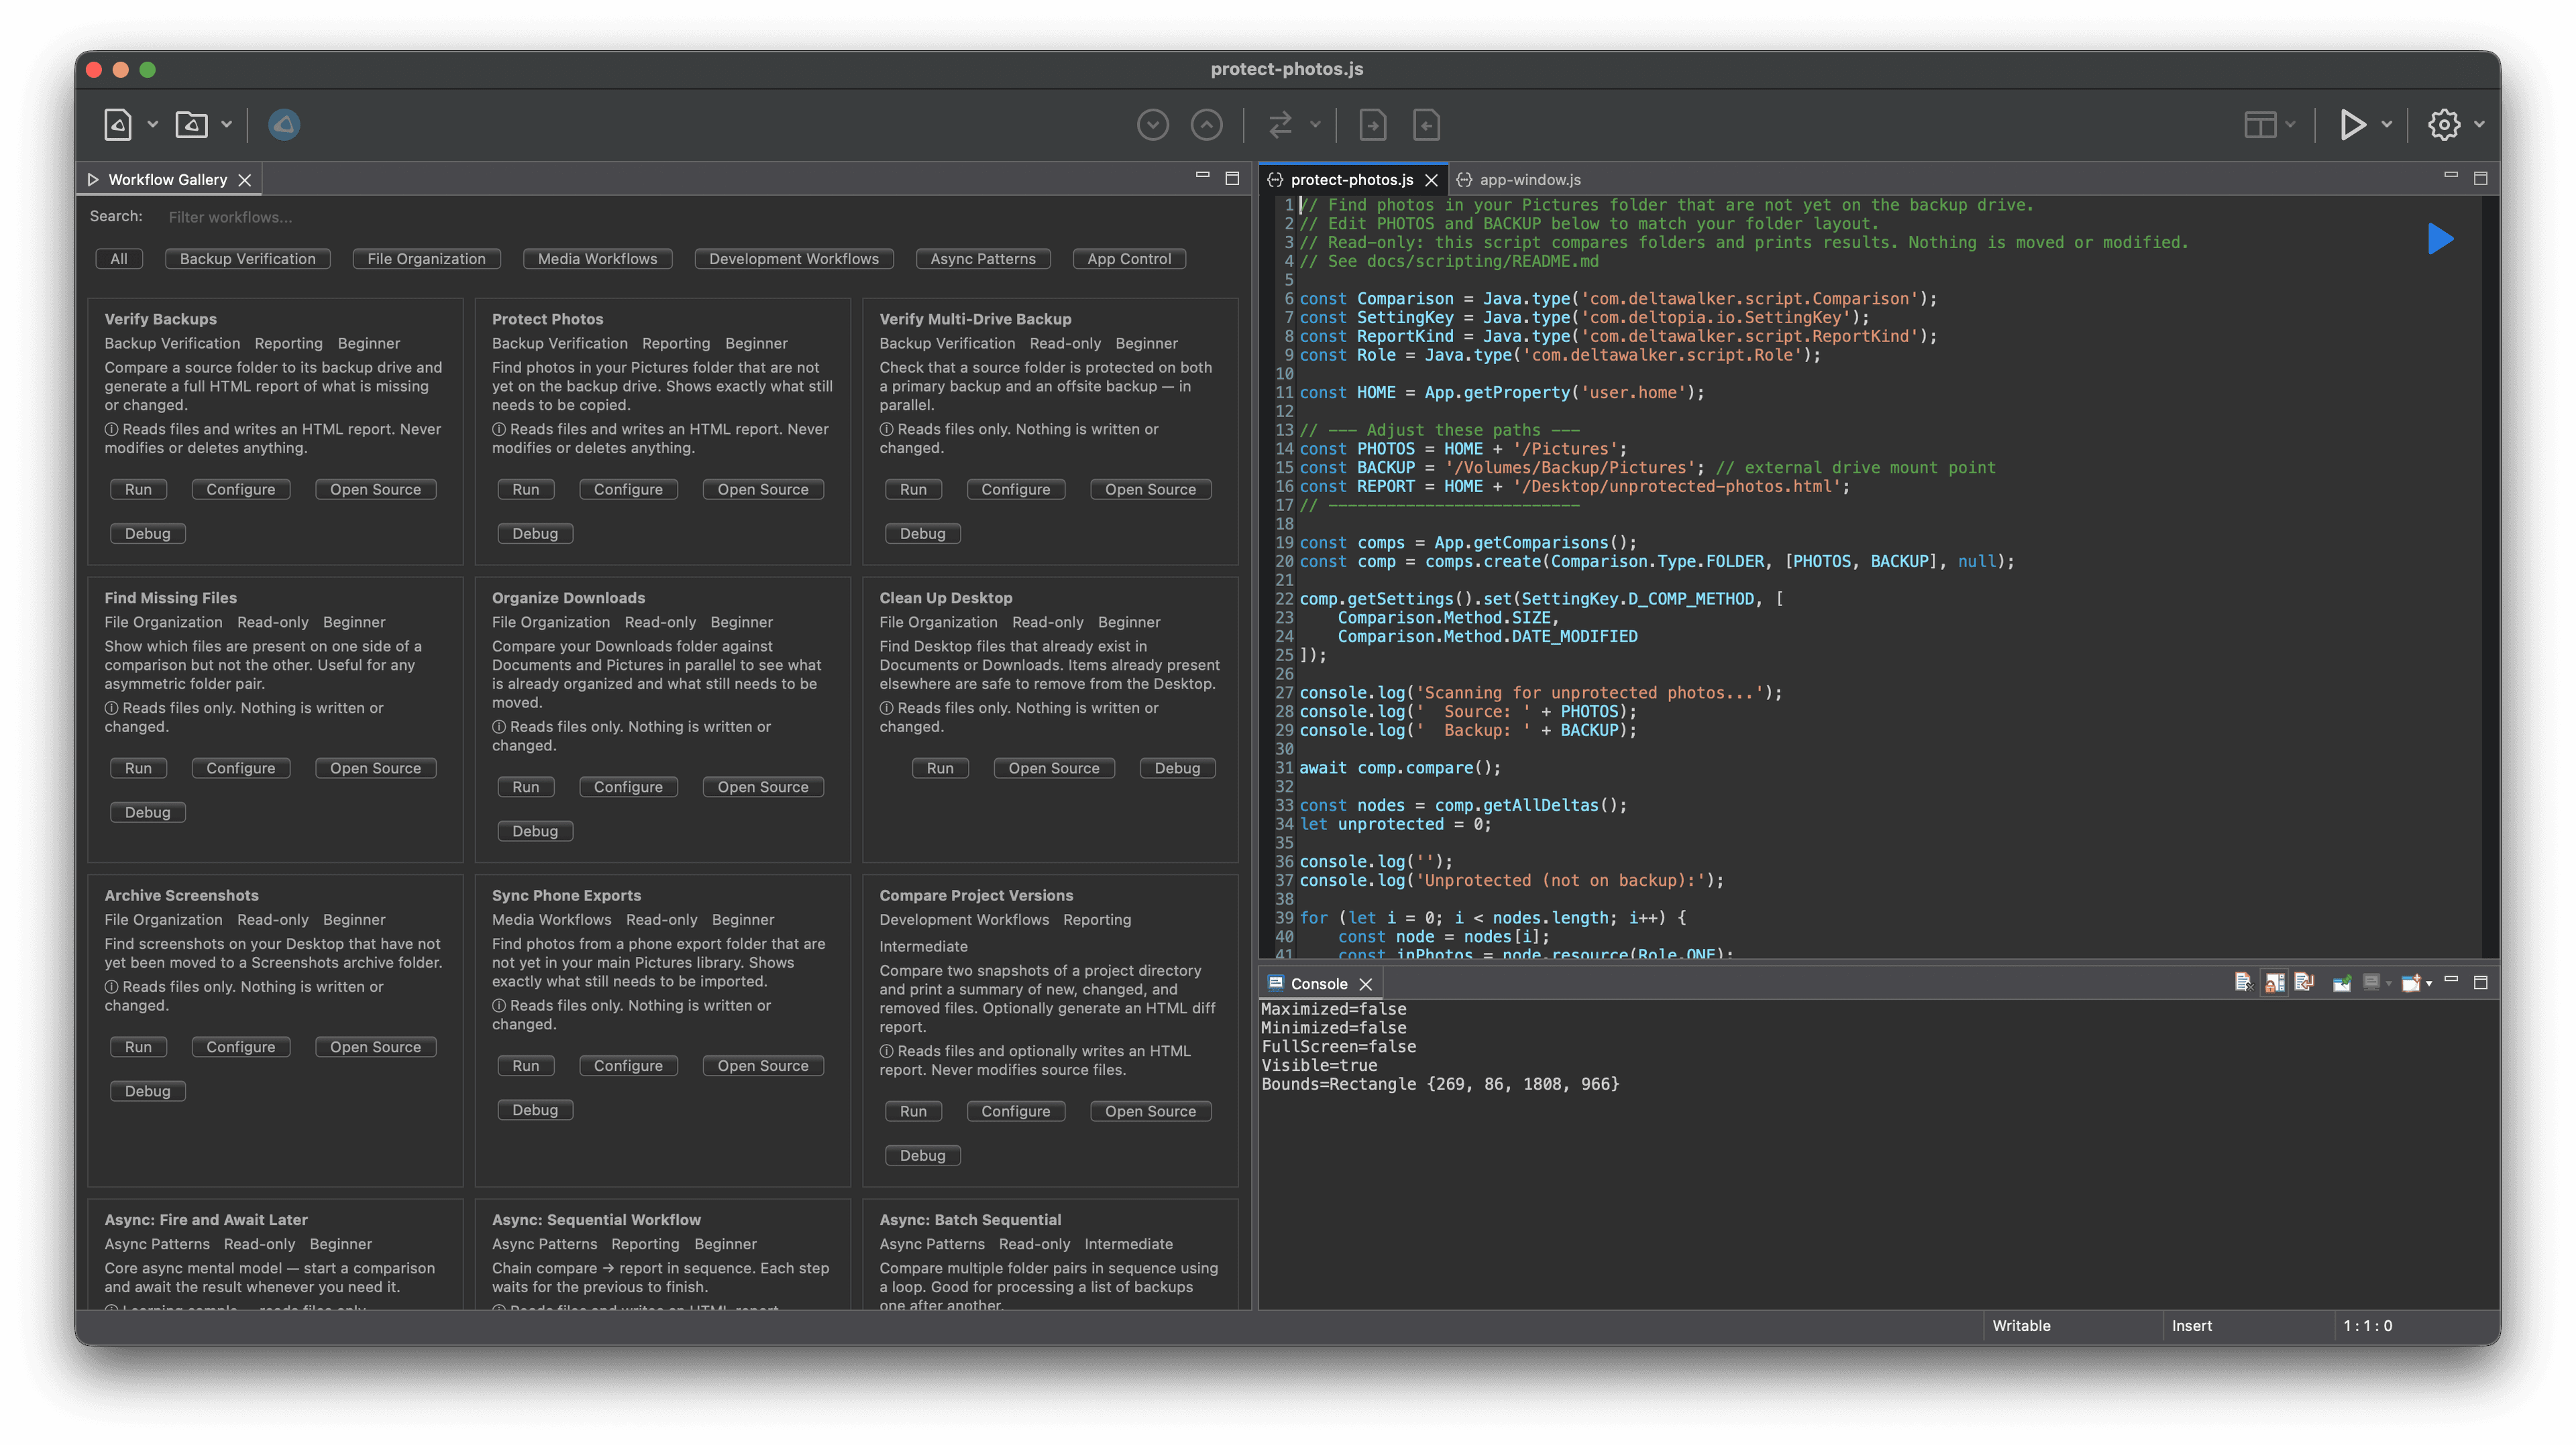Run the Organize Downloads workflow
2576x1445 pixels.
(526, 787)
